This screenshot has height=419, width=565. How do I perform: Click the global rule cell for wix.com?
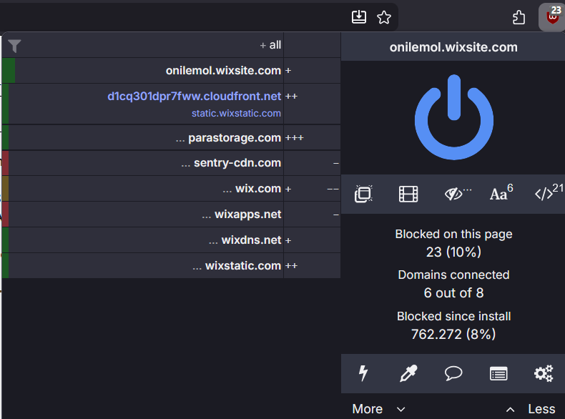pos(312,189)
